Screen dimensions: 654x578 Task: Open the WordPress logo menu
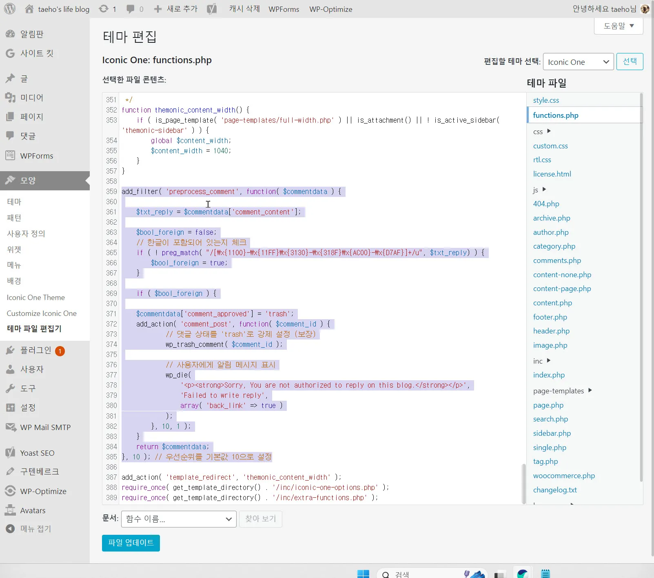(x=9, y=9)
